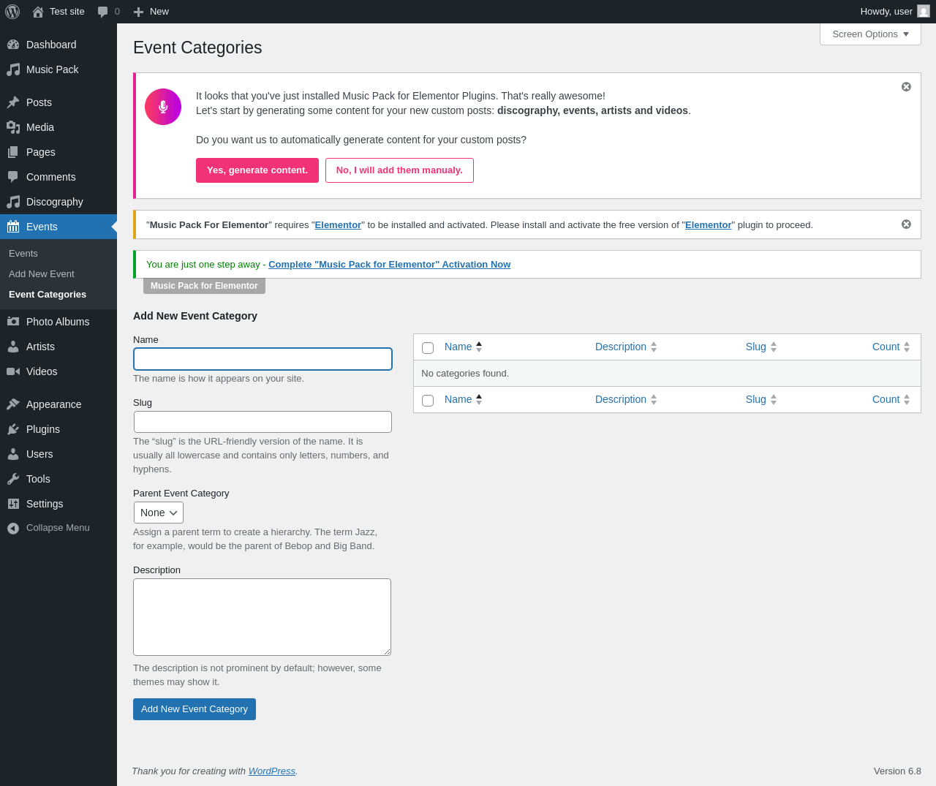Open the user avatar in admin bar
Image resolution: width=936 pixels, height=786 pixels.
click(x=924, y=12)
